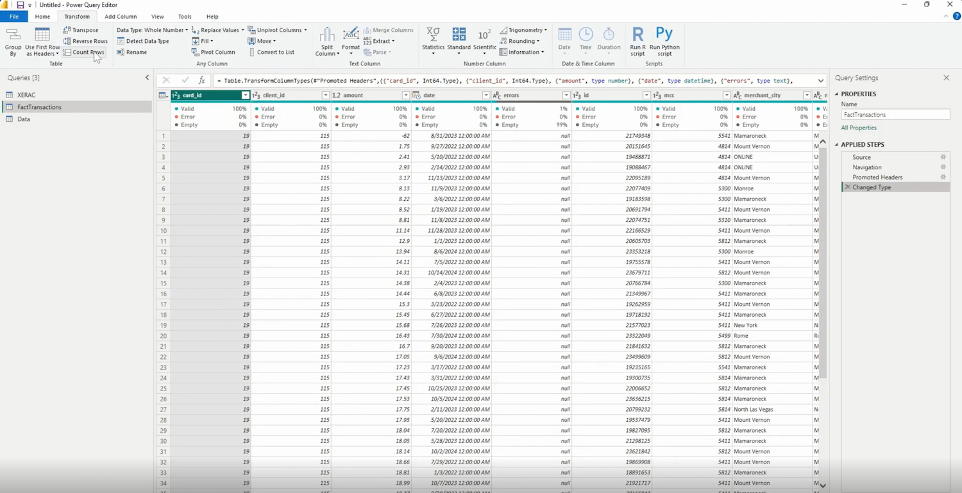Click Run R script
Image resolution: width=962 pixels, height=493 pixels.
637,41
